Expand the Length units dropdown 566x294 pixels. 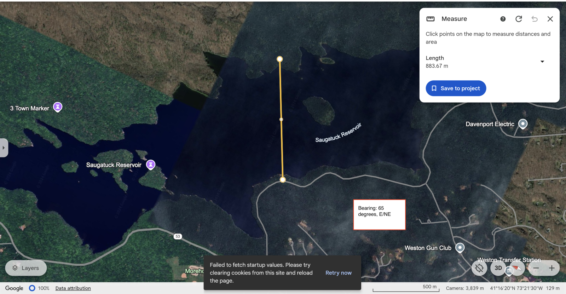[x=542, y=62]
